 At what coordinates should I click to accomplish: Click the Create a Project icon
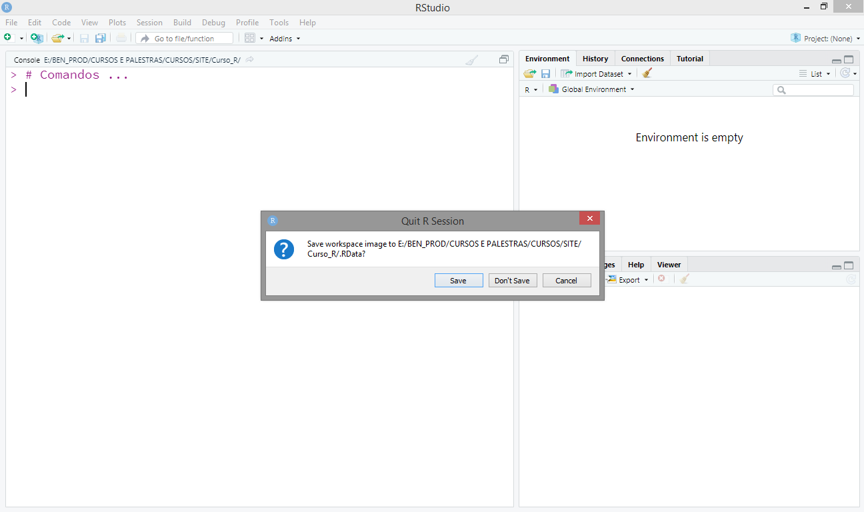[37, 38]
